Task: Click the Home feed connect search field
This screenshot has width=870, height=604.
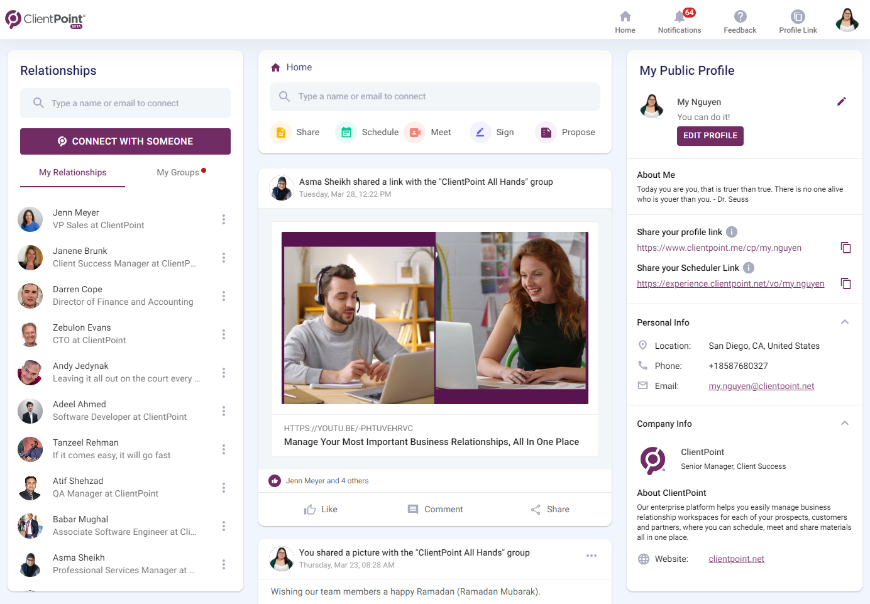Action: pos(435,97)
